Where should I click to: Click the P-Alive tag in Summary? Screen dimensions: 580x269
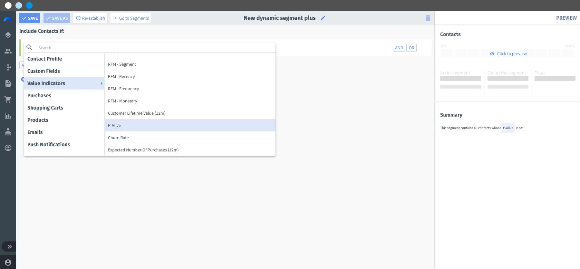pos(508,128)
